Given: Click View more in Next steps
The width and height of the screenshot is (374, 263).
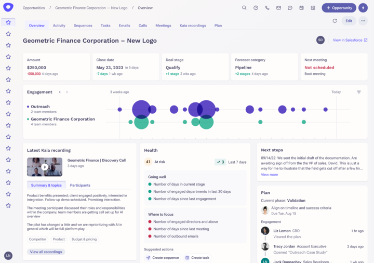Looking at the screenshot, I should pyautogui.click(x=269, y=175).
